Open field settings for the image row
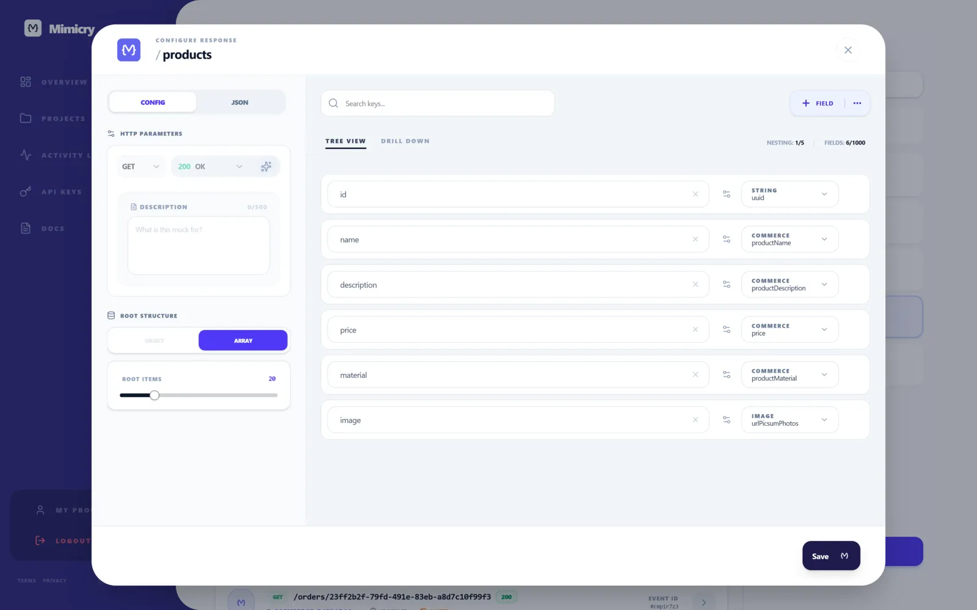The width and height of the screenshot is (977, 610). 727,420
